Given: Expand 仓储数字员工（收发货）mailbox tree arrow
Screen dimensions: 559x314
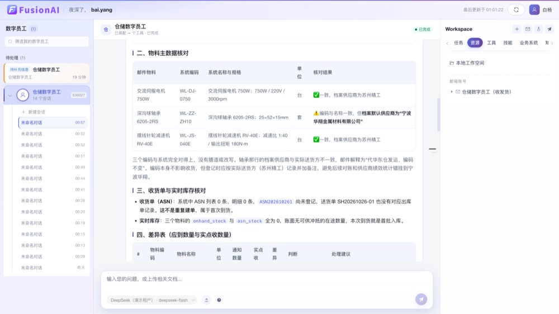Looking at the screenshot, I should (452, 92).
